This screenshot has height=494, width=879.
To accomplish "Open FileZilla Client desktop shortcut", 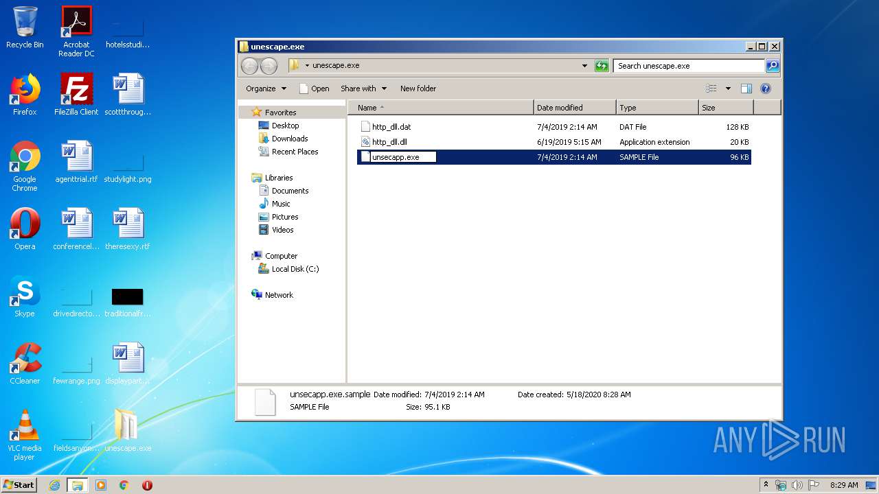I will tap(76, 95).
